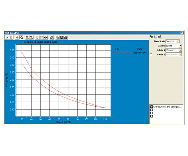Select the arrow pointer cursor tool
This screenshot has height=156, width=188.
(x=37, y=37)
